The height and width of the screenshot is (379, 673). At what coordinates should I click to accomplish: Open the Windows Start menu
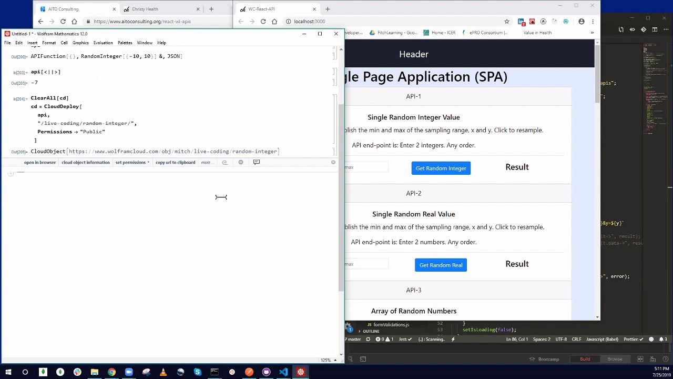pos(8,372)
